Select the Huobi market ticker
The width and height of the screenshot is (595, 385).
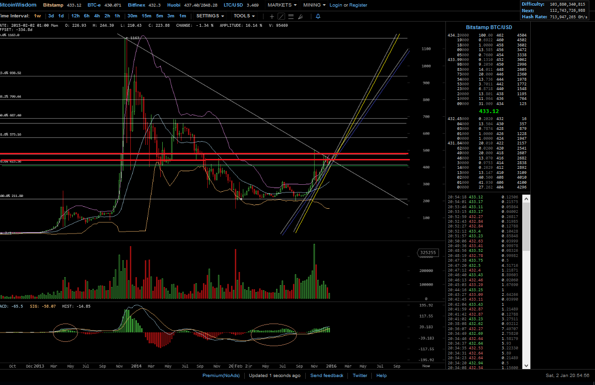(x=192, y=5)
